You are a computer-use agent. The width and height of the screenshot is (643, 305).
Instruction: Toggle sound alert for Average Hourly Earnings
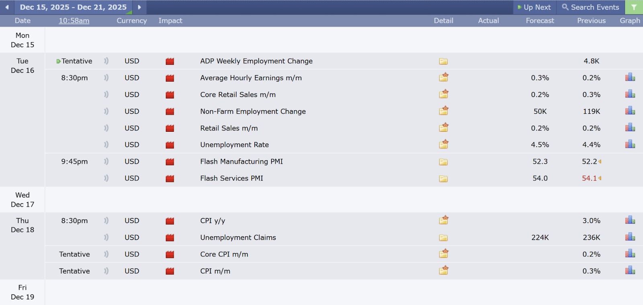click(x=106, y=78)
